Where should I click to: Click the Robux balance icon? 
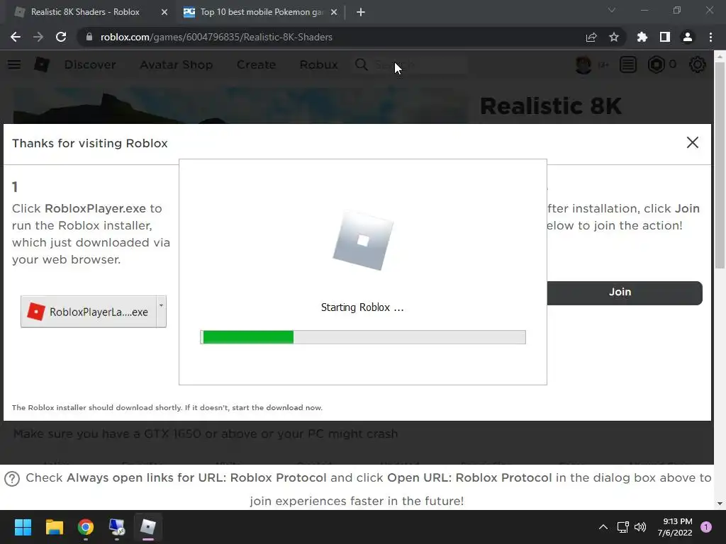656,64
